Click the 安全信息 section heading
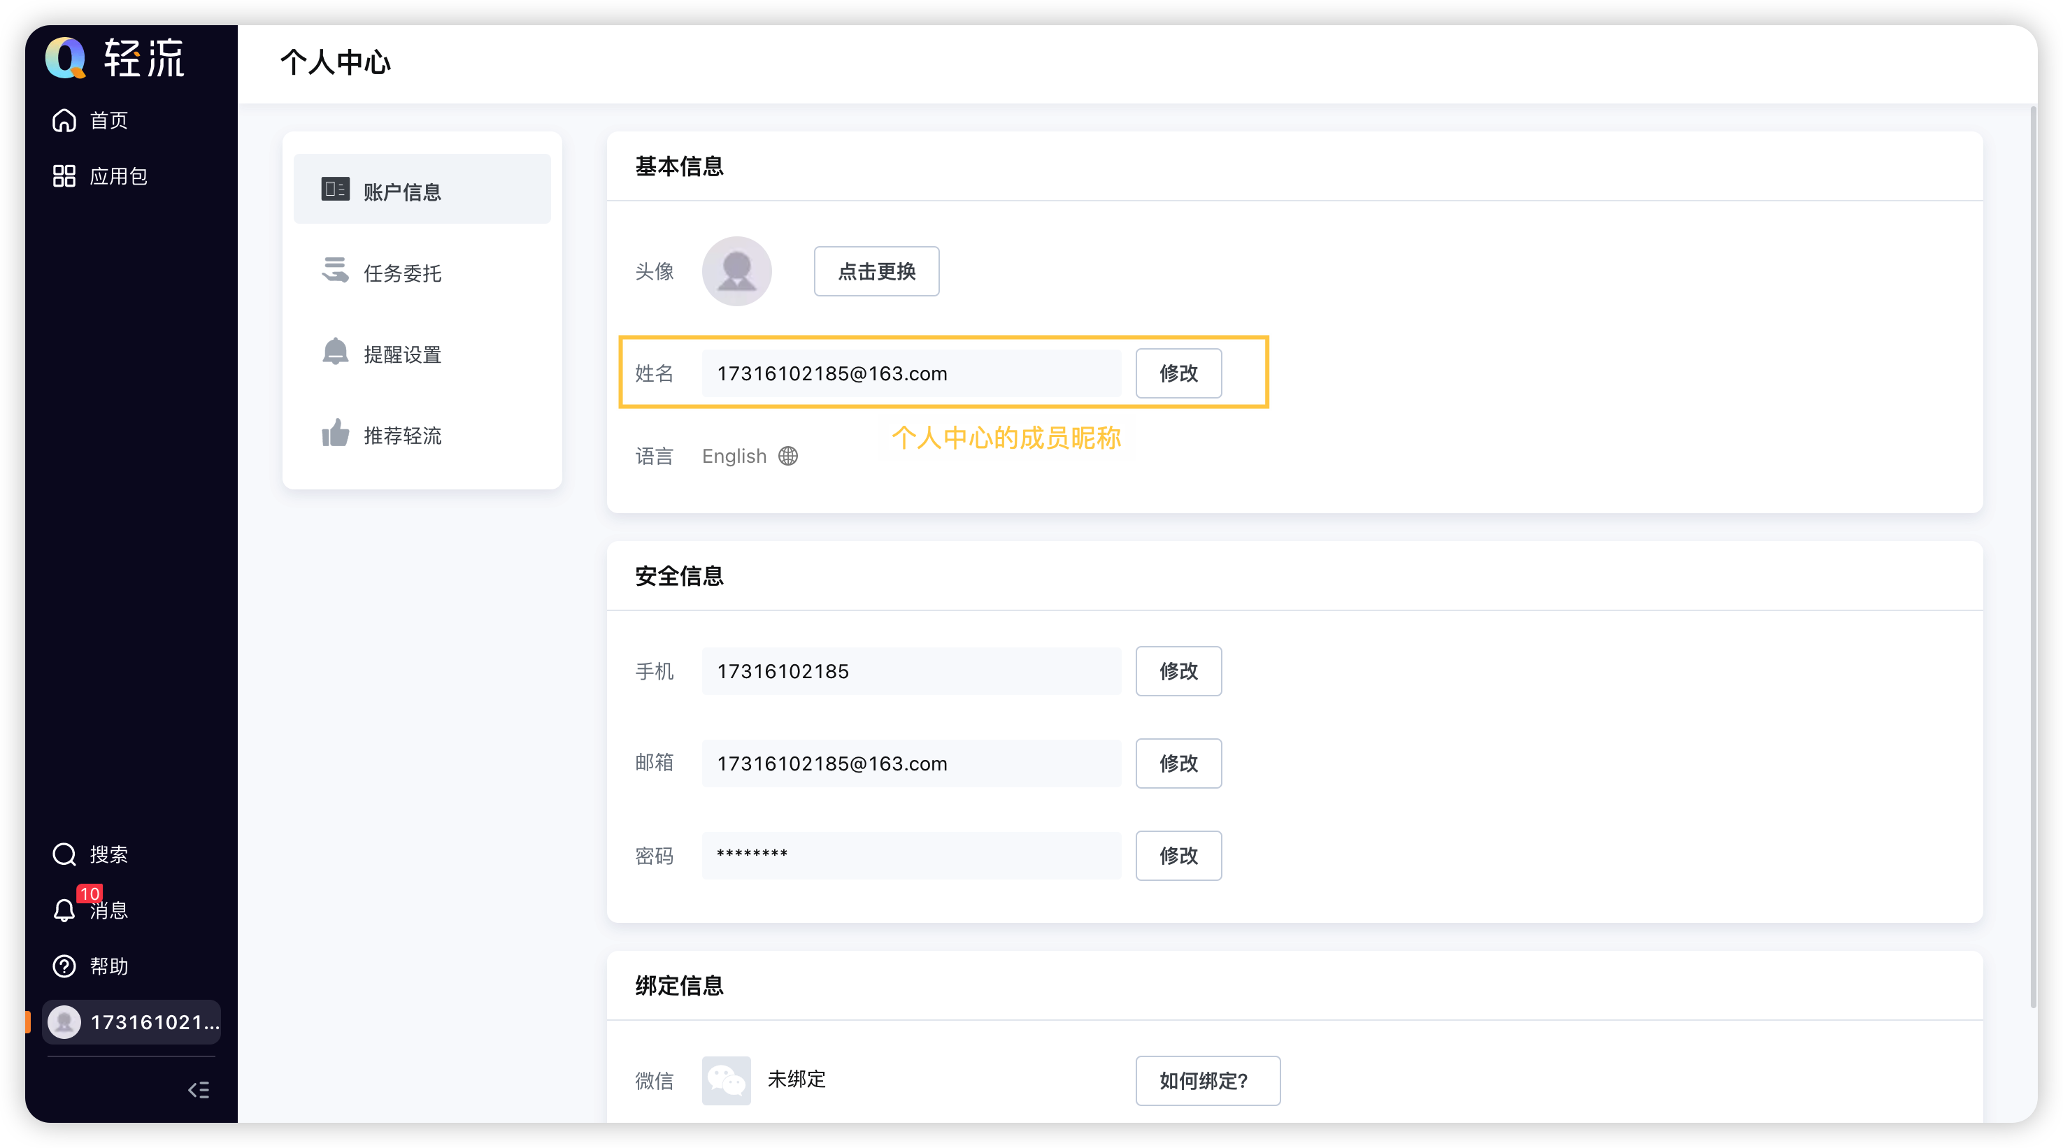Viewport: 2063px width, 1148px height. pos(679,576)
